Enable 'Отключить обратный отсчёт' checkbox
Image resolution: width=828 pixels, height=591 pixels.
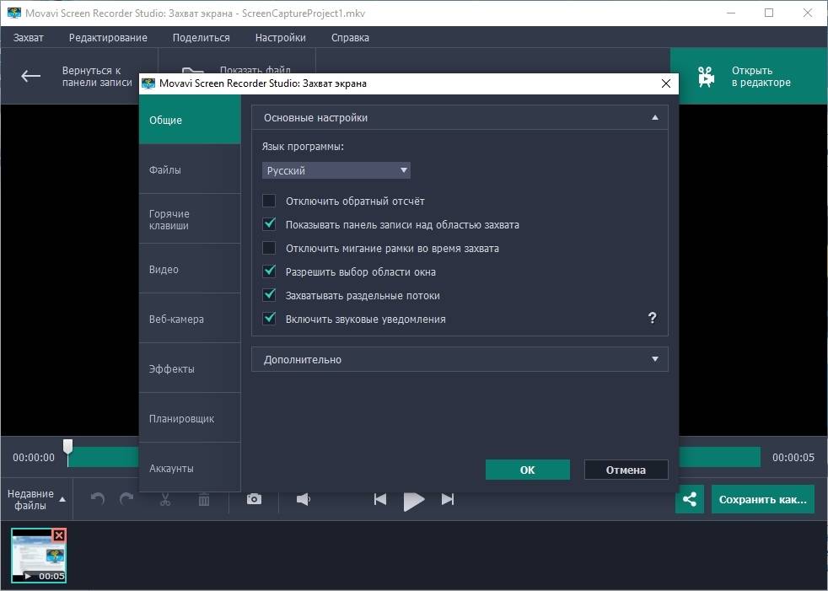269,201
